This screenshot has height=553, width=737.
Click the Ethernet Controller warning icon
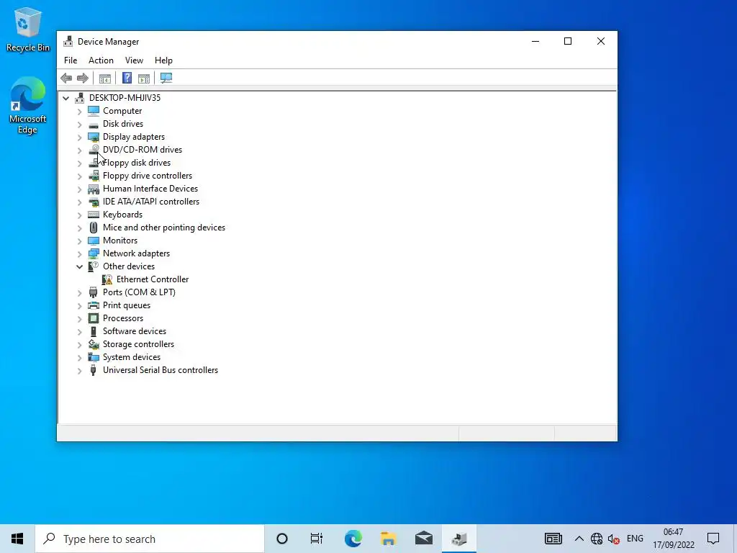point(107,279)
